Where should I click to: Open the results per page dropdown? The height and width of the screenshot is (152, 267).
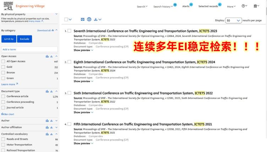pyautogui.click(x=233, y=21)
